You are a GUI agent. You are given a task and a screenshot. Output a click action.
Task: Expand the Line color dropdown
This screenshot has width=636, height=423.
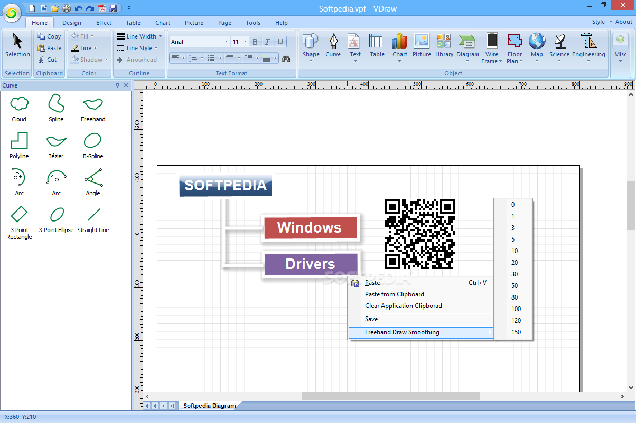click(x=96, y=48)
